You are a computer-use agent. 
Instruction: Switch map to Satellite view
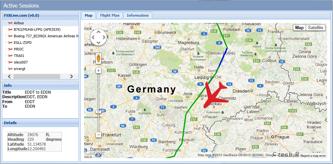coord(316,28)
